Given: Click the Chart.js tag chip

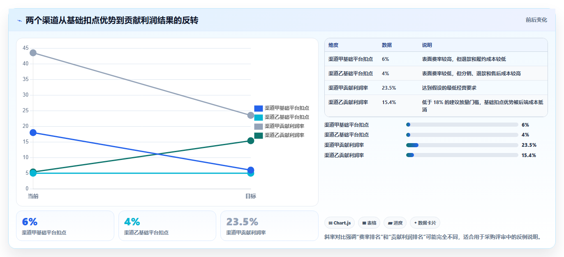Looking at the screenshot, I should (x=340, y=223).
